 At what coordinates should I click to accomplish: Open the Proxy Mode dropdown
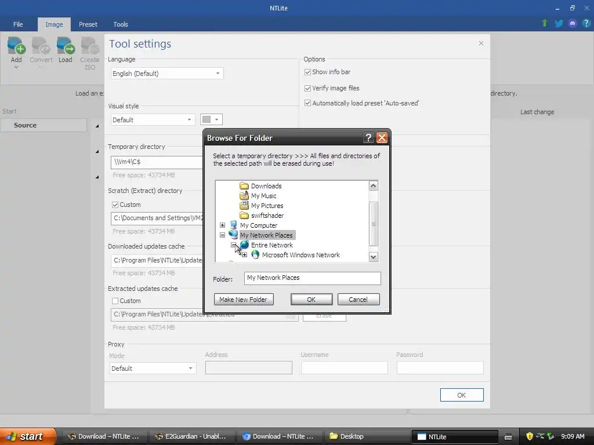[x=153, y=368]
